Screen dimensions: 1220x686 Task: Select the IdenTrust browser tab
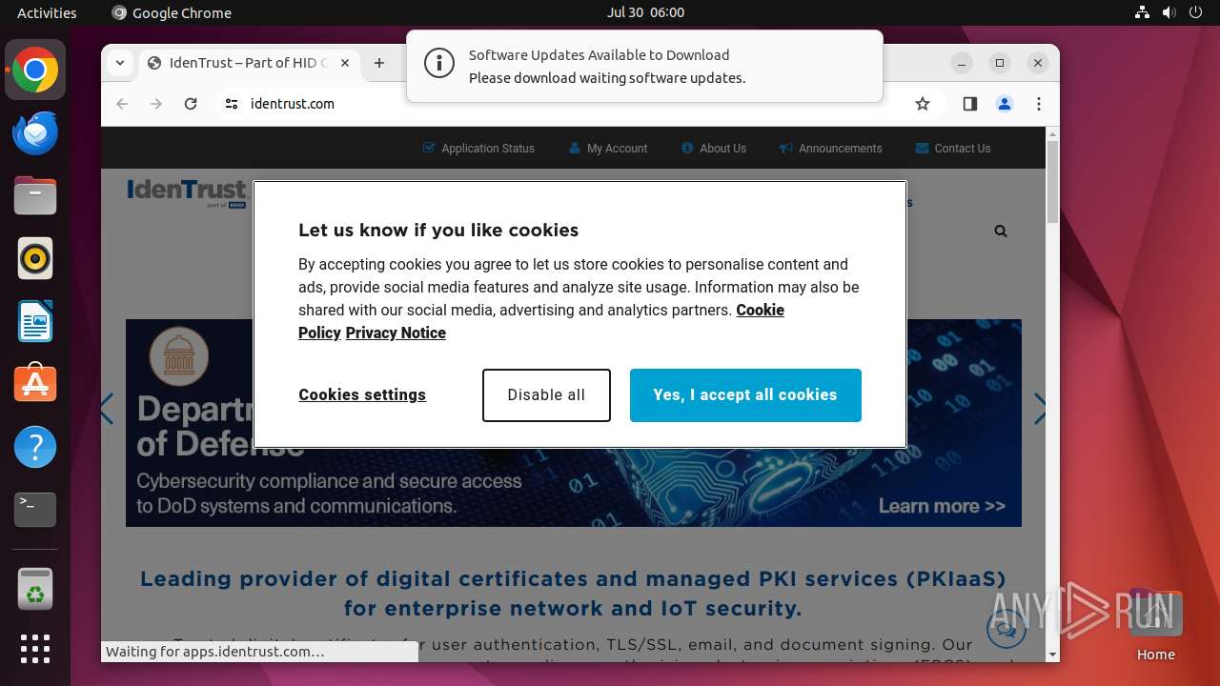pos(250,63)
